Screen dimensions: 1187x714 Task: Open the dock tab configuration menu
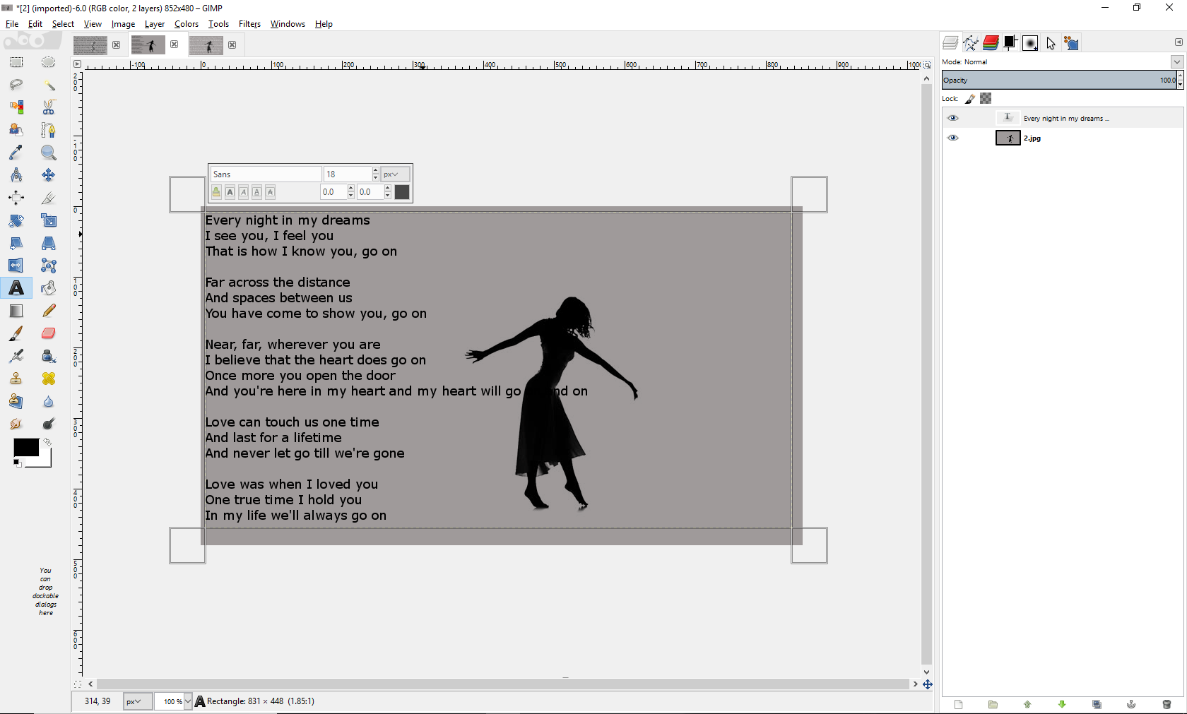pos(1179,42)
